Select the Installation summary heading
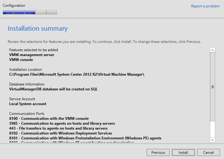The height and width of the screenshot is (159, 224). 37,28
